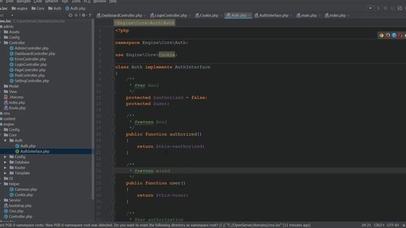Image resolution: width=406 pixels, height=228 pixels.
Task: Open preview in Safari browser icon
Action: click(x=394, y=35)
